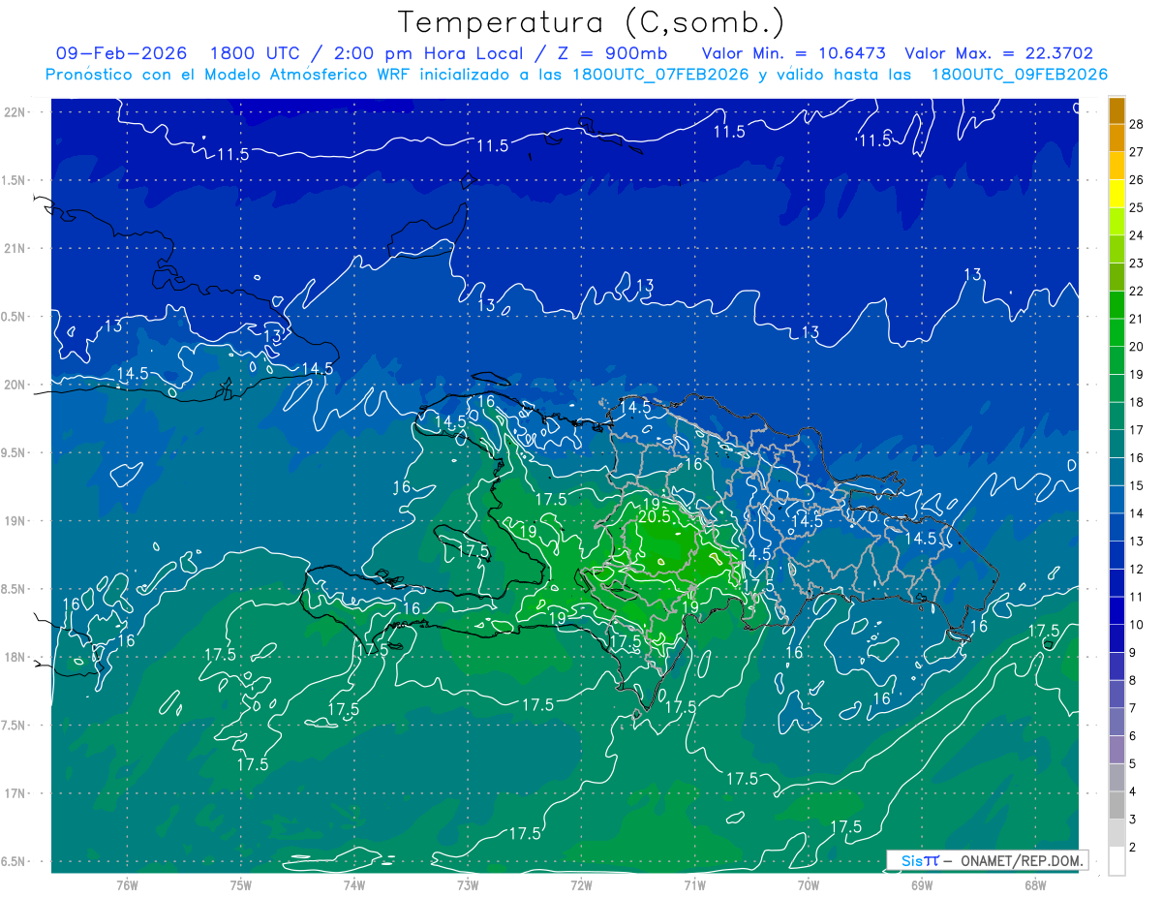1162x898 pixels.
Task: Pick the lime swatch between 24 and 25
Action: [x=1116, y=221]
